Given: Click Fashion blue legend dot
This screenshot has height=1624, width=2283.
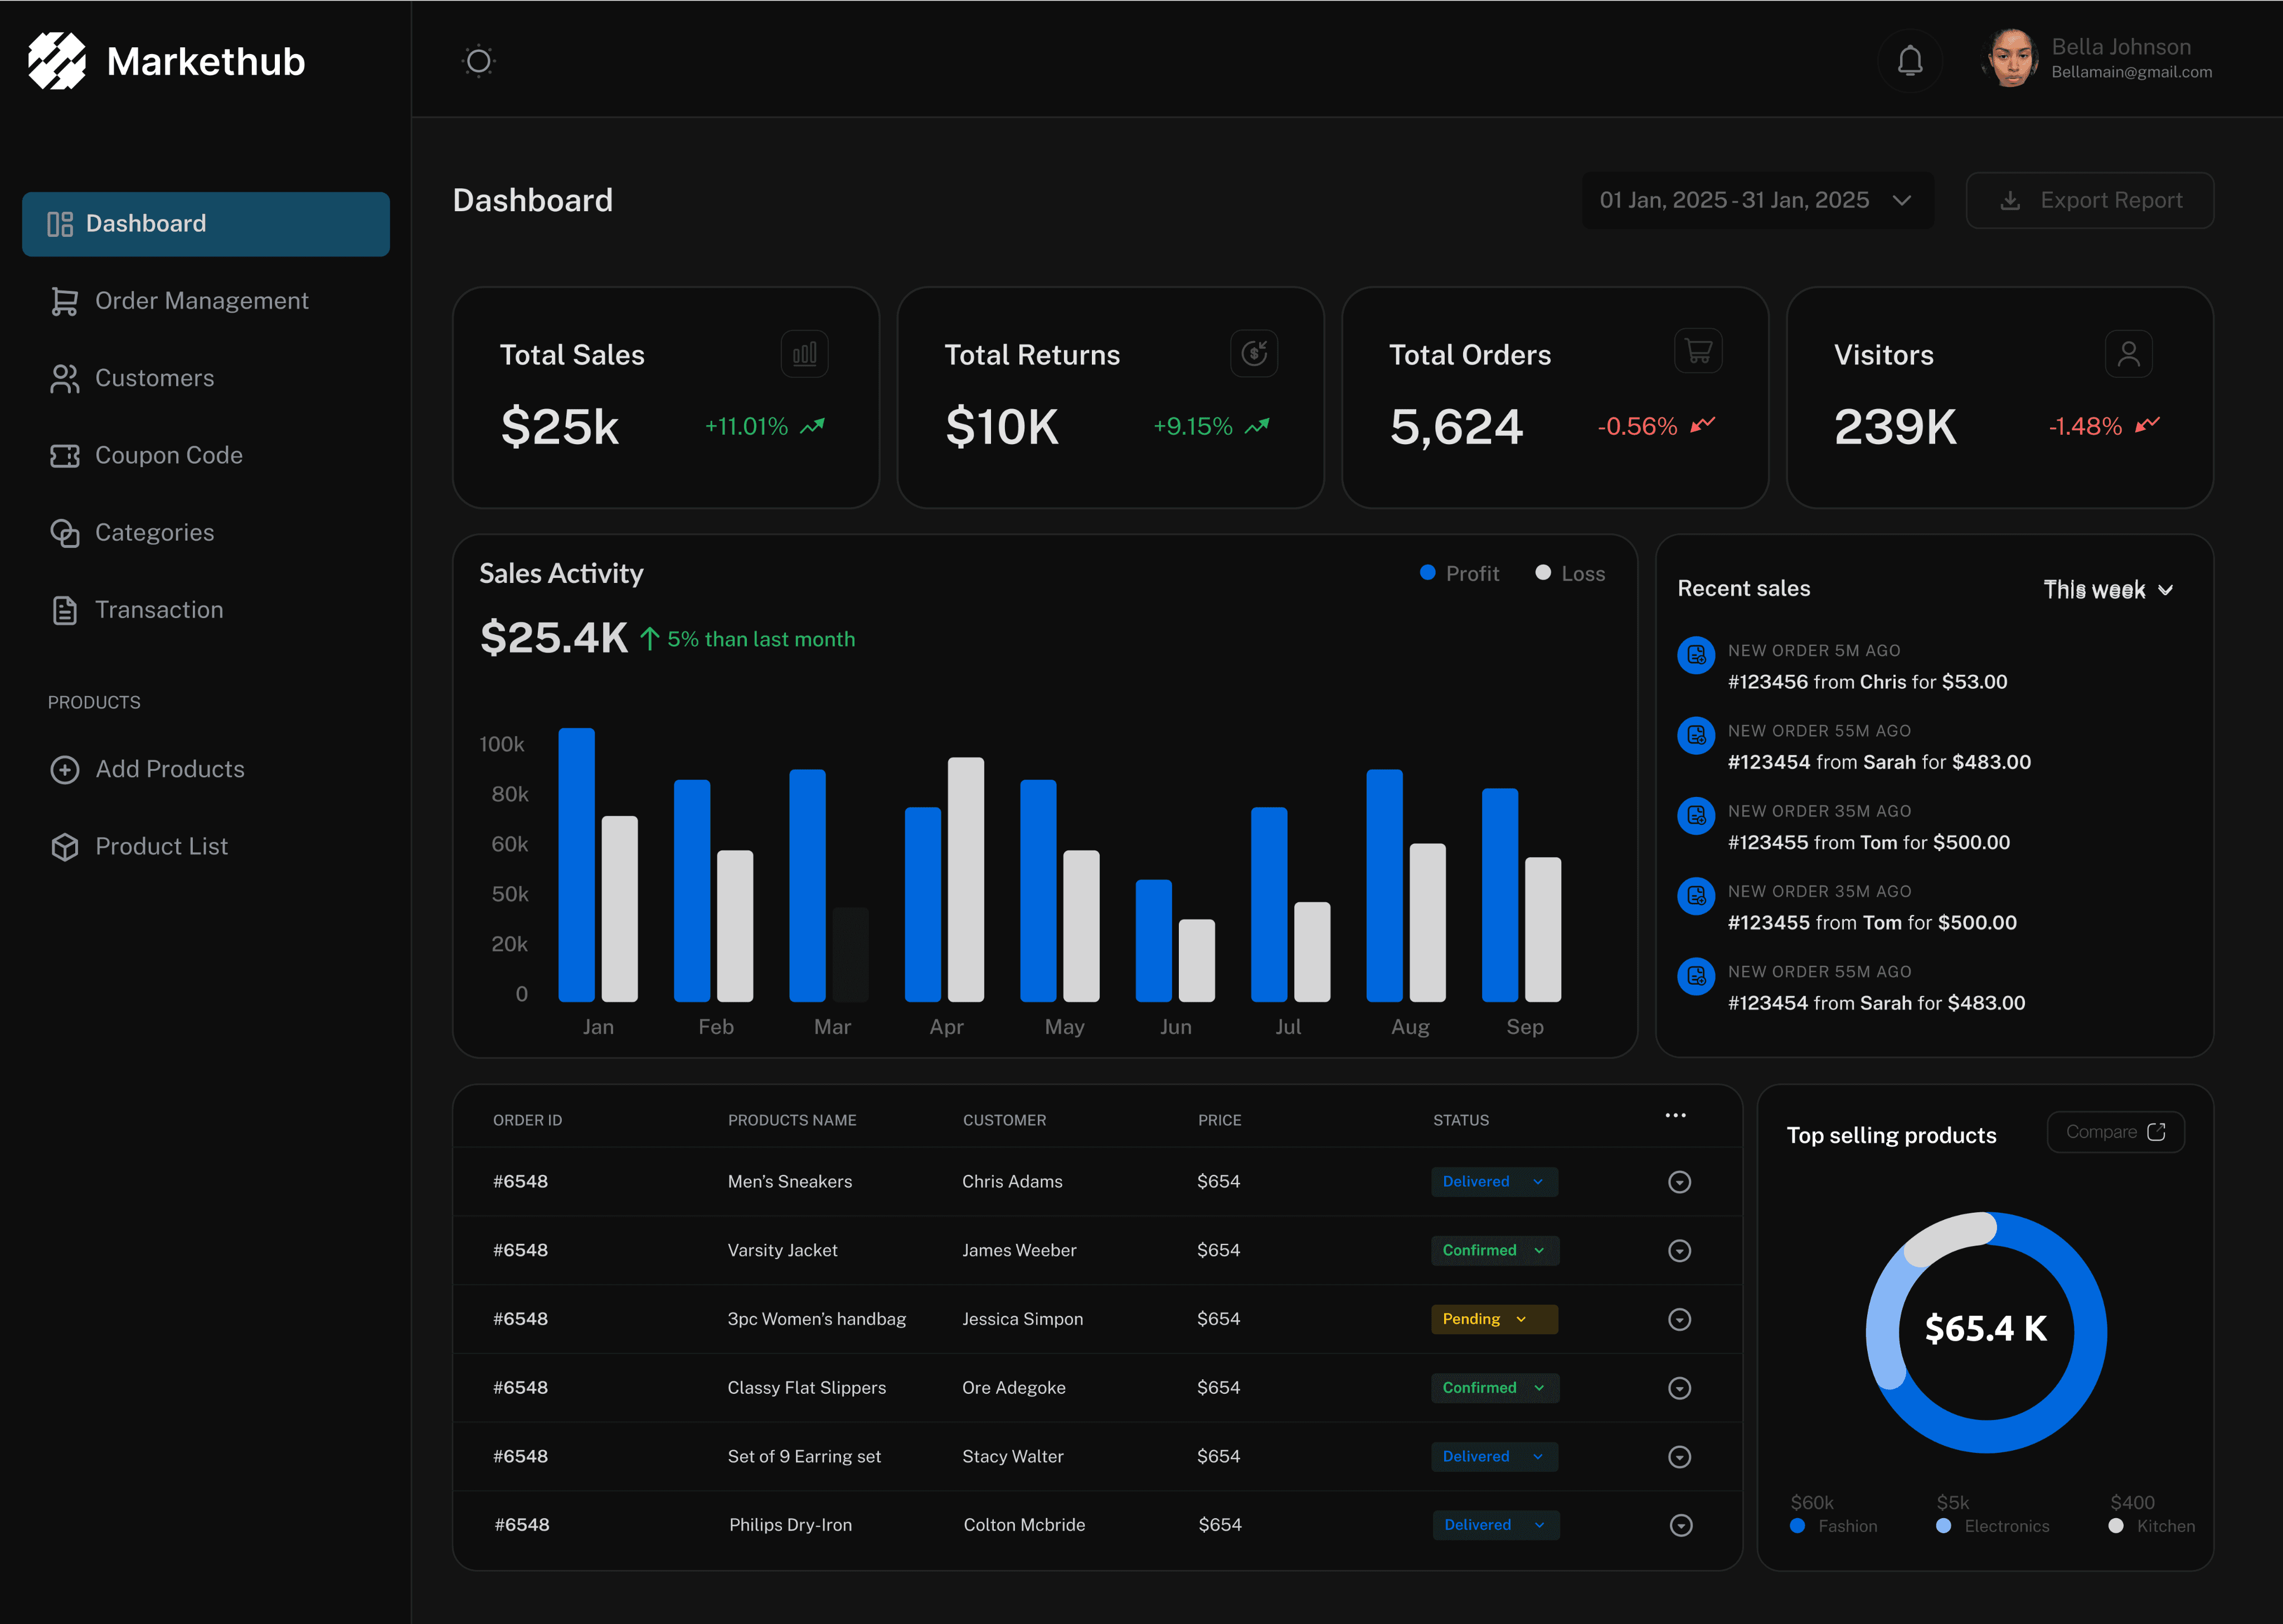Looking at the screenshot, I should coord(1797,1526).
